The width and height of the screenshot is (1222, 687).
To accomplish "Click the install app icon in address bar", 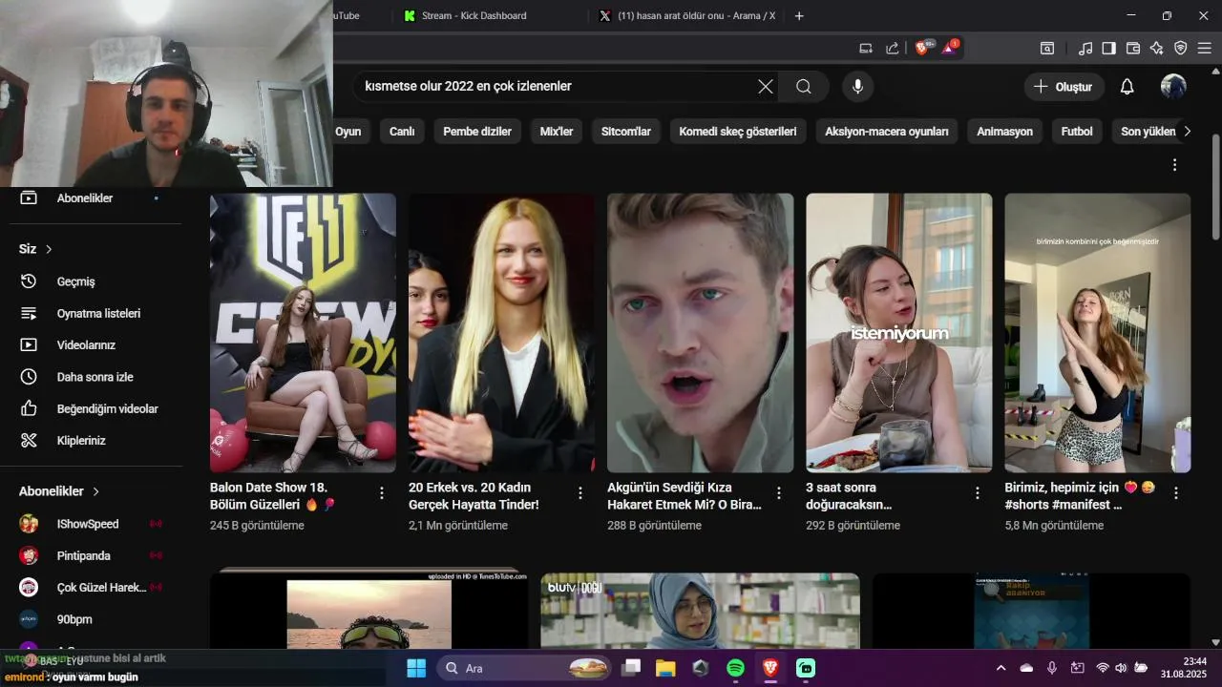I will 866,48.
